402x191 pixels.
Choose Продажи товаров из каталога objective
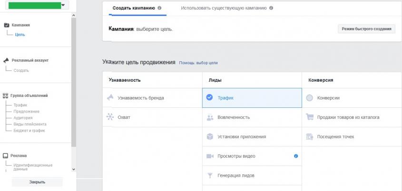pos(352,117)
